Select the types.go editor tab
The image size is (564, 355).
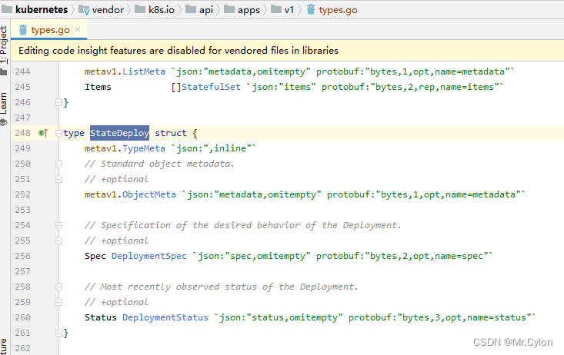tap(50, 30)
